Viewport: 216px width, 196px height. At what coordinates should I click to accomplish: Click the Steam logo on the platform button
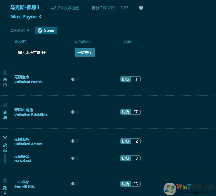[40, 30]
